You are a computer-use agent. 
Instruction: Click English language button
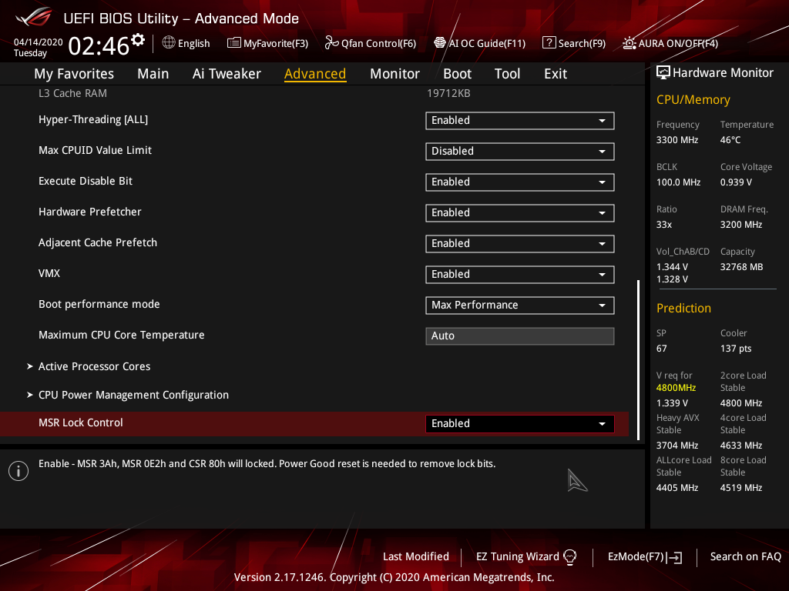(x=193, y=43)
